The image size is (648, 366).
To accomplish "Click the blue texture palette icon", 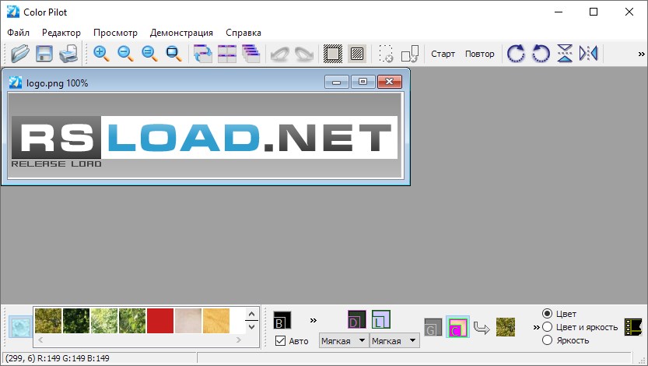I will click(20, 327).
